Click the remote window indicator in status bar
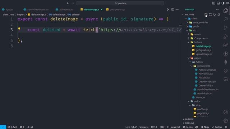This screenshot has height=129, width=230. tap(3, 127)
